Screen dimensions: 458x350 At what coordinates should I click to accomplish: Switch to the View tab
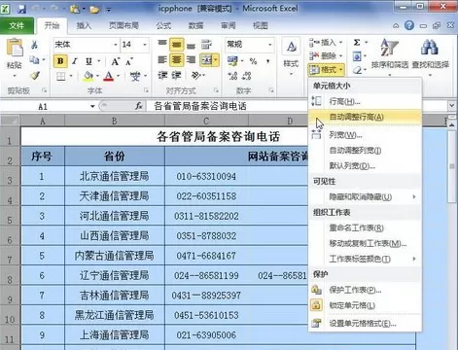261,25
